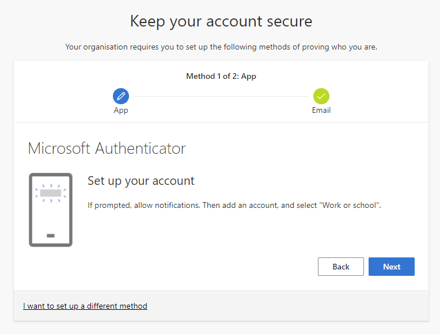Click the 'Method 1 of 2: App' header
The width and height of the screenshot is (440, 334).
point(221,77)
